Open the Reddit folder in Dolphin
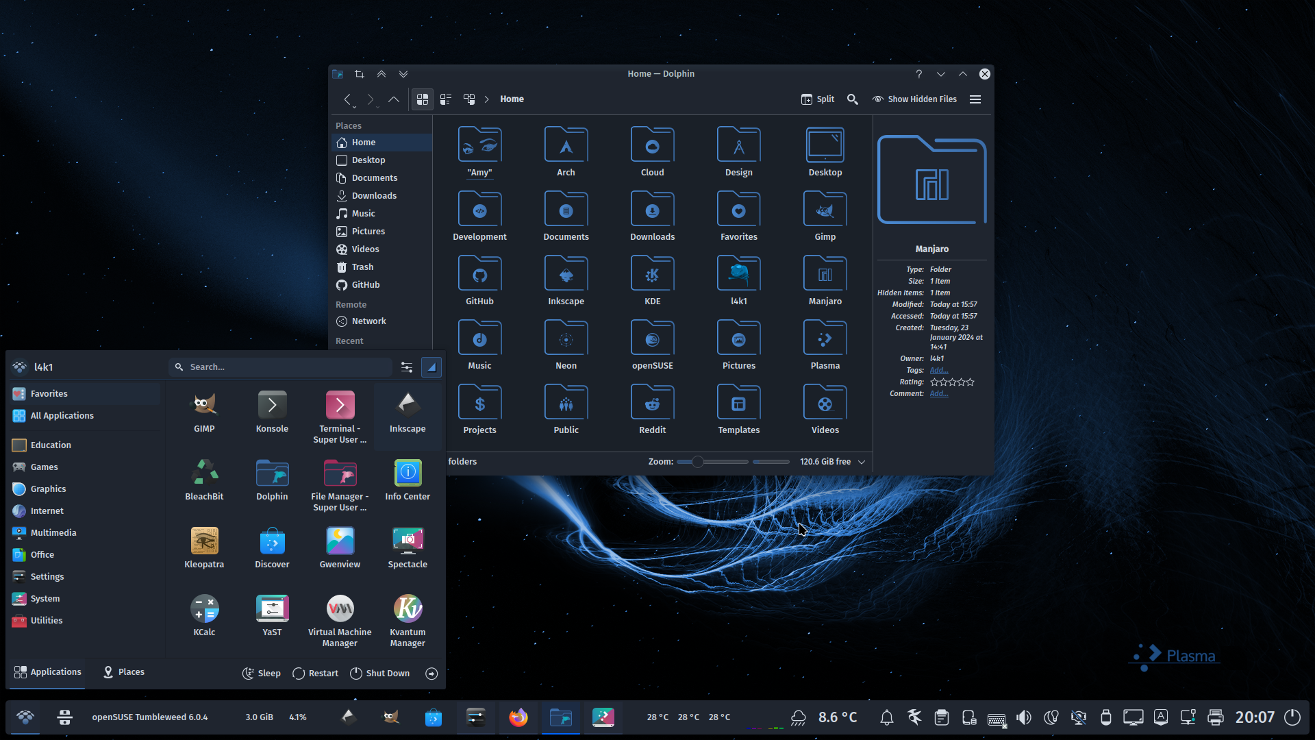 [x=652, y=410]
